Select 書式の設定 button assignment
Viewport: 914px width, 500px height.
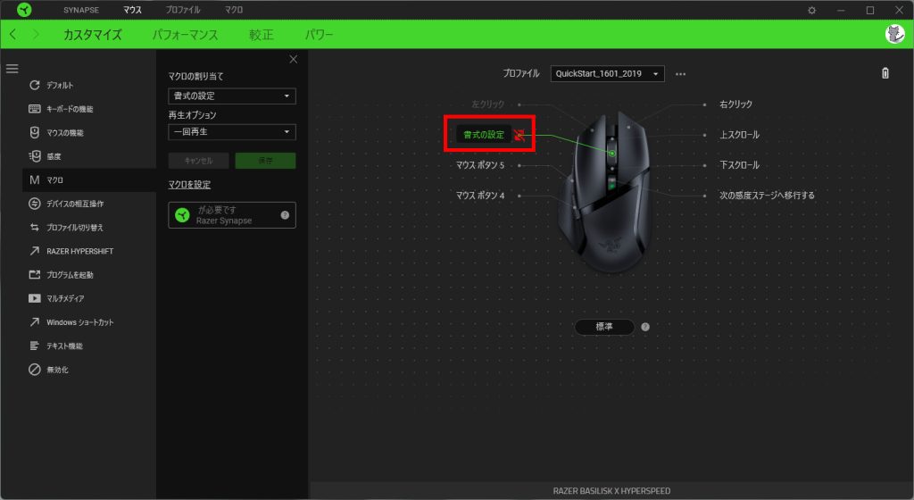click(x=483, y=135)
